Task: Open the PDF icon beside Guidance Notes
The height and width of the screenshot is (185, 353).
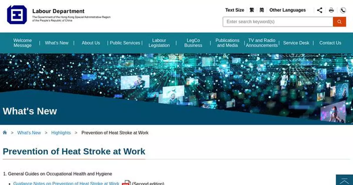Action: click(x=126, y=183)
